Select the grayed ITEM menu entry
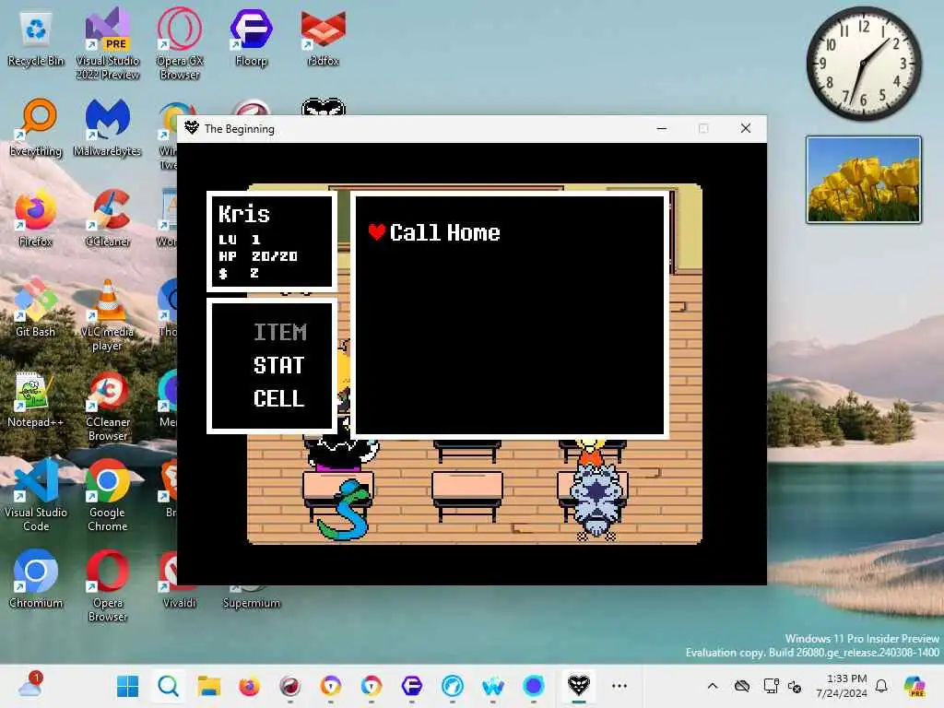 pyautogui.click(x=280, y=332)
